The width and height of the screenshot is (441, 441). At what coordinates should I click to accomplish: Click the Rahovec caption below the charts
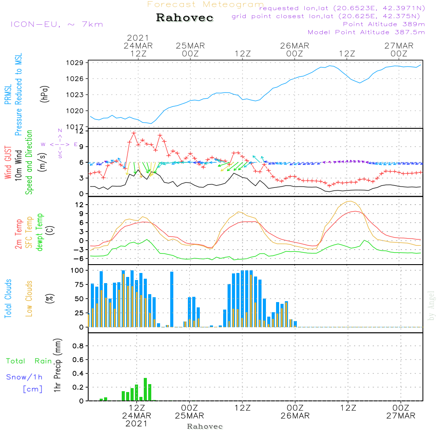tap(205, 426)
